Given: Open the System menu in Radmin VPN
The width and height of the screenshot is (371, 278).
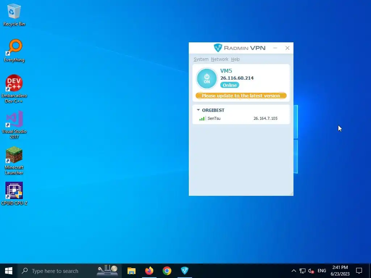Looking at the screenshot, I should 201,59.
